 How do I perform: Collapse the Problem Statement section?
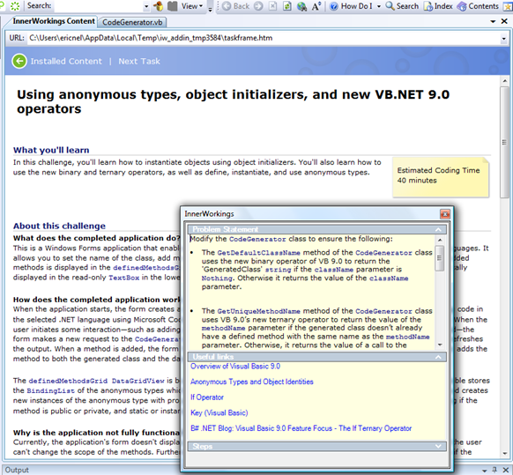(x=438, y=230)
